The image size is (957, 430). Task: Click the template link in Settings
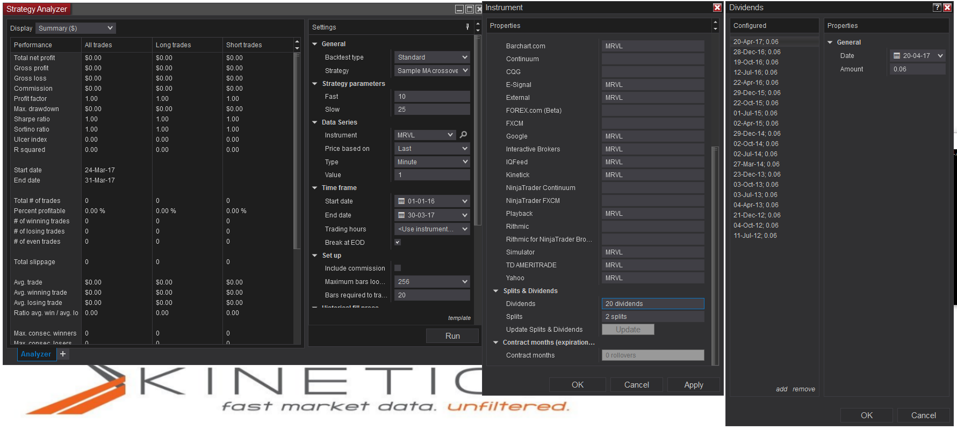coord(459,318)
